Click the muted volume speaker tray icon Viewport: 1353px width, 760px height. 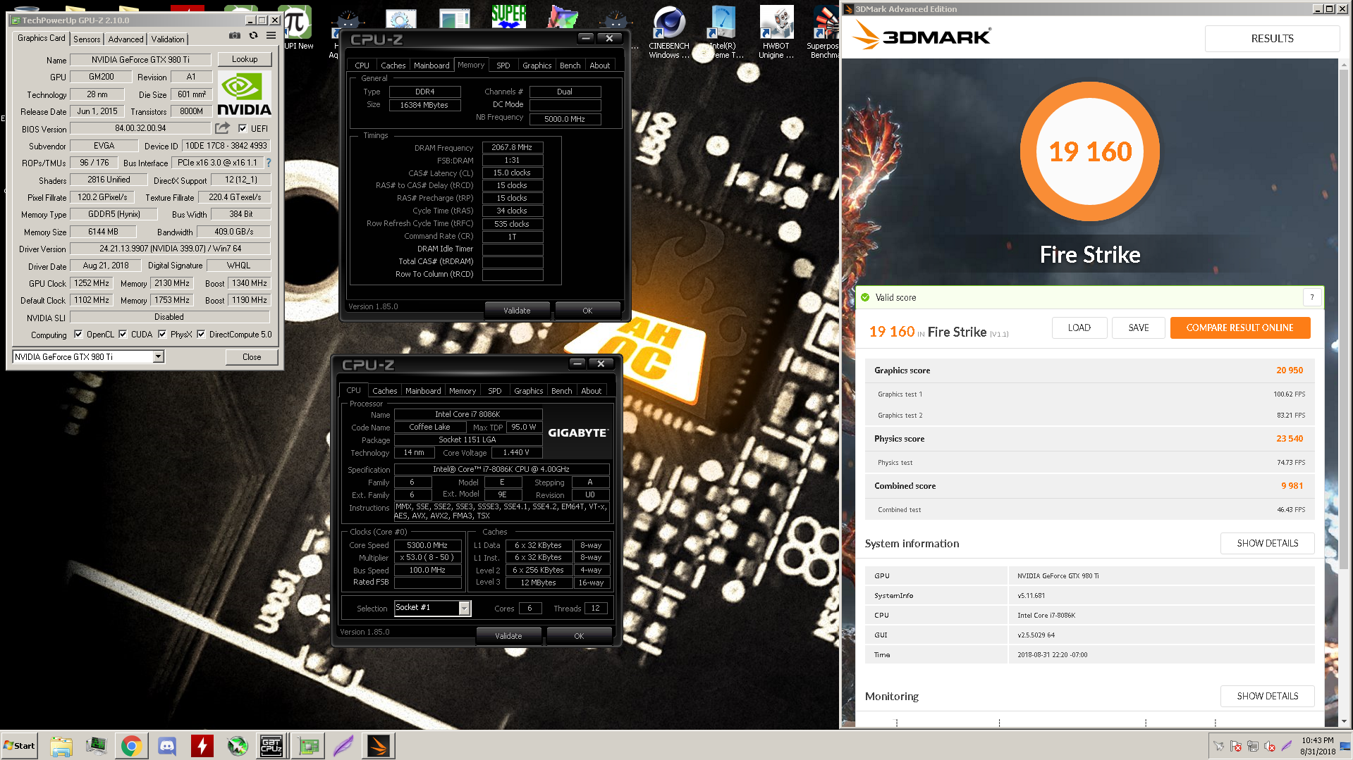pyautogui.click(x=1270, y=746)
